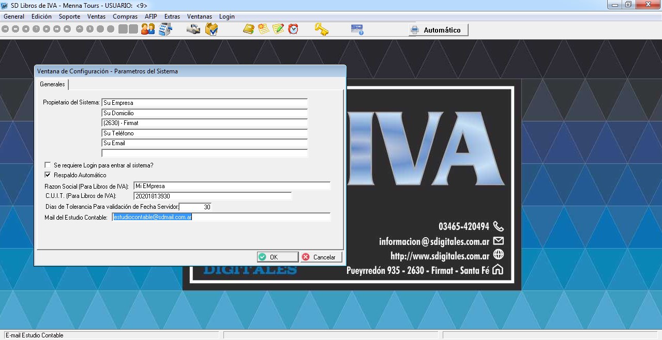Click the box with checkmark icon
This screenshot has width=662, height=340.
211,29
